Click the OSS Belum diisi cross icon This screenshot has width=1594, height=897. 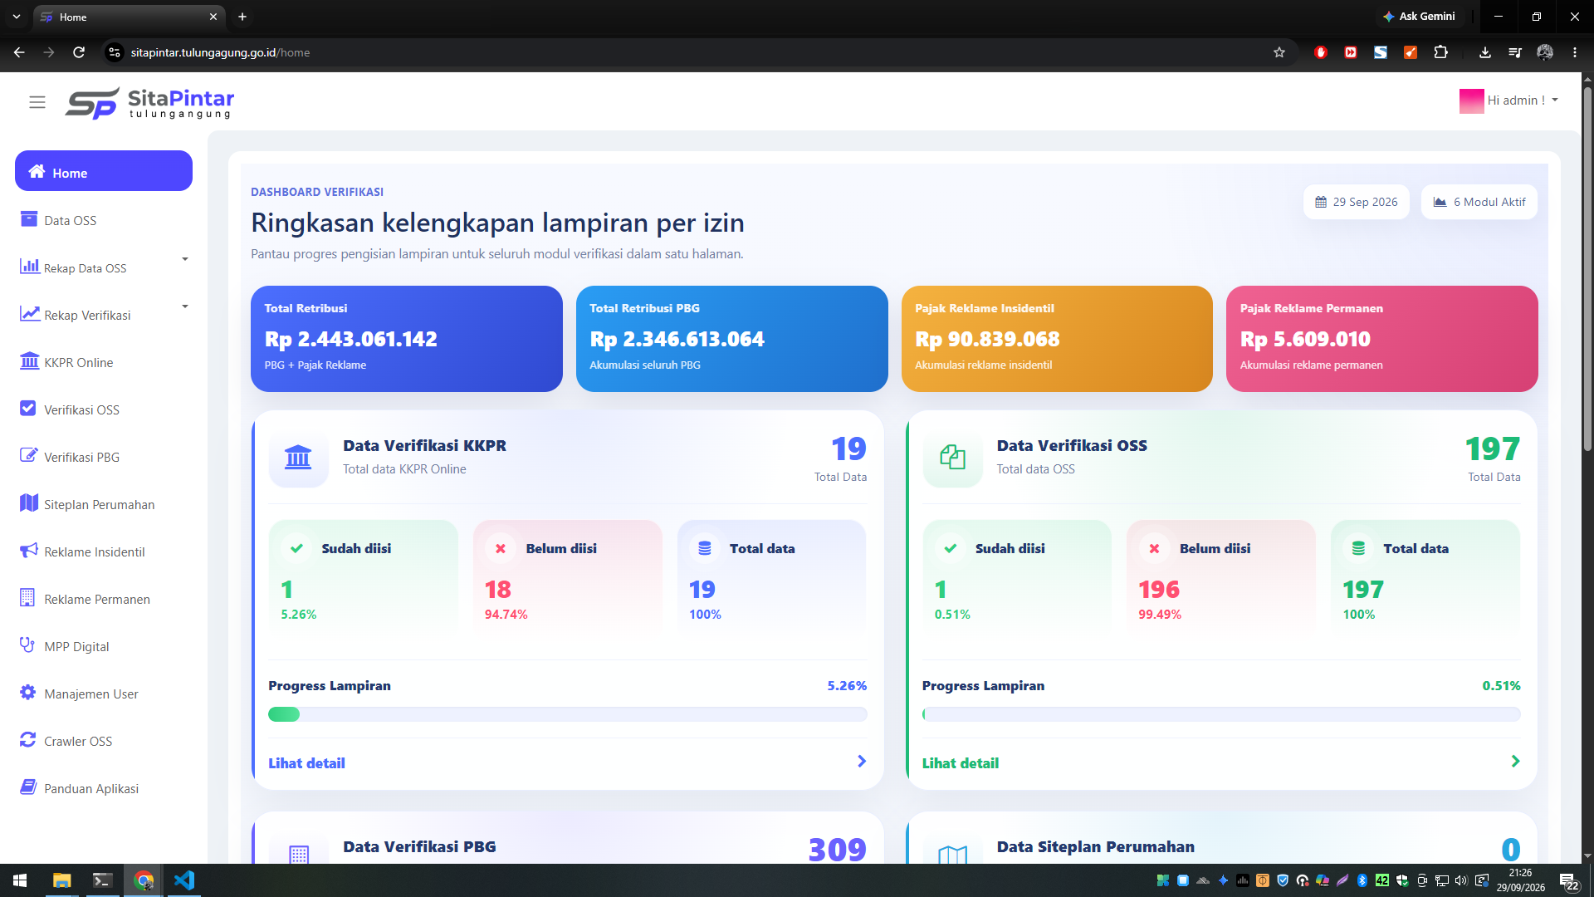tap(1154, 548)
